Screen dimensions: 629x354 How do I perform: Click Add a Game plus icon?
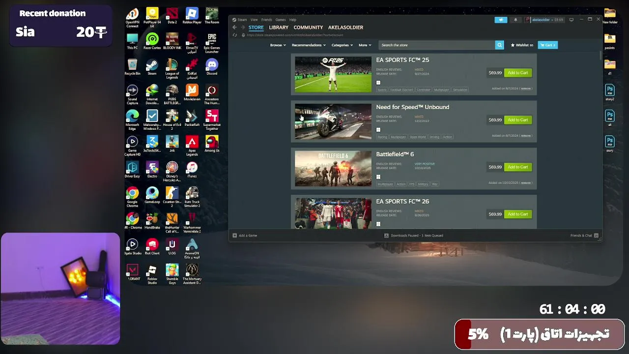pyautogui.click(x=234, y=236)
